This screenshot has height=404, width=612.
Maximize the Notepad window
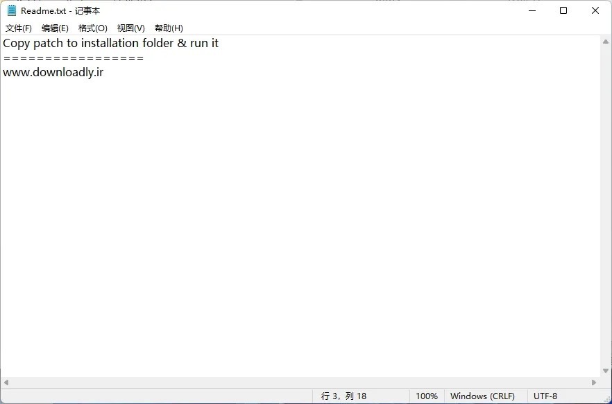[563, 10]
